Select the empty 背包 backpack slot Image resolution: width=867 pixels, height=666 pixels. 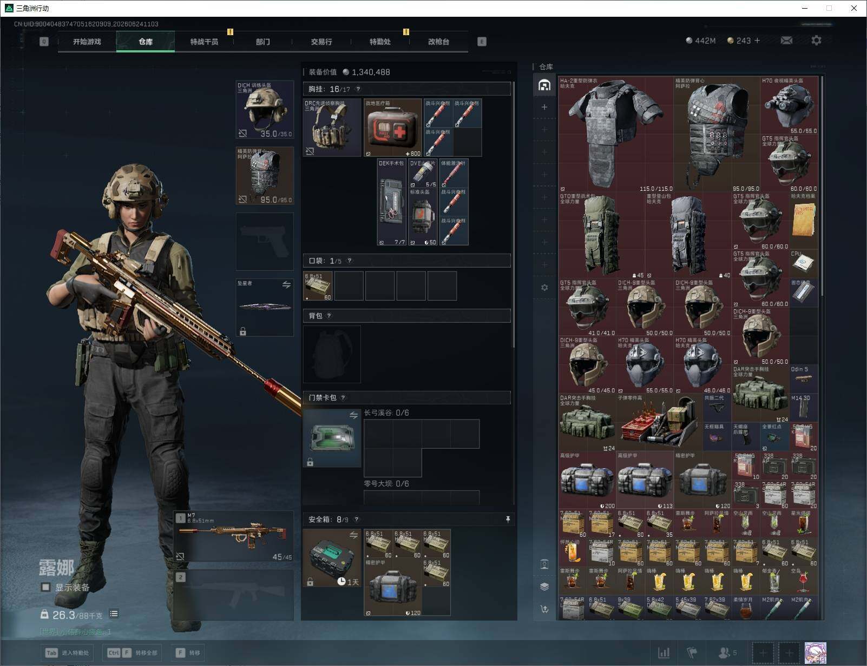click(332, 354)
